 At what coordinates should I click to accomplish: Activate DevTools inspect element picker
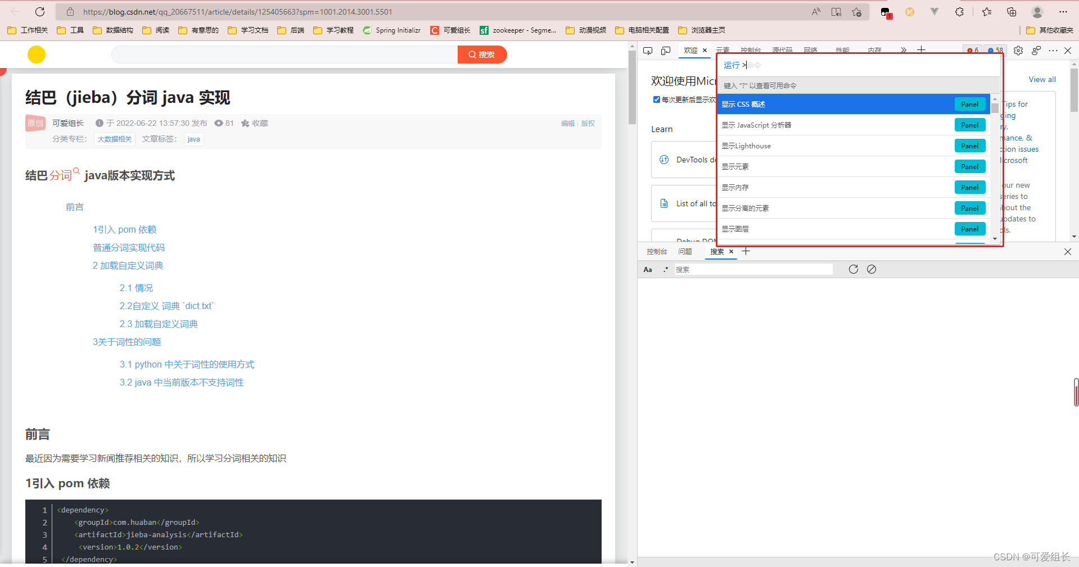coord(648,51)
